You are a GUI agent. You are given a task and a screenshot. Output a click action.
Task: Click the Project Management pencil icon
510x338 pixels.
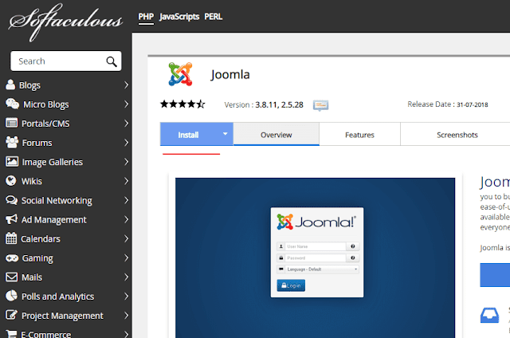point(12,315)
